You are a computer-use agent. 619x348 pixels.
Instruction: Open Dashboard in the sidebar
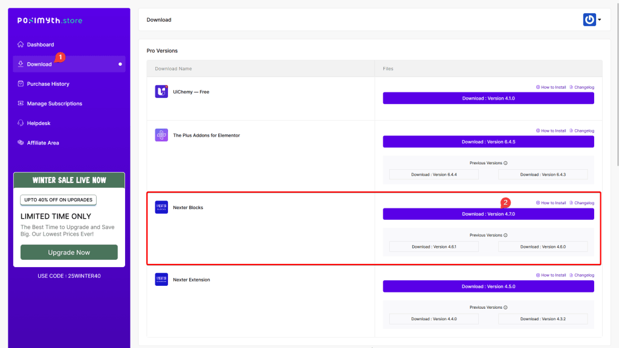40,45
